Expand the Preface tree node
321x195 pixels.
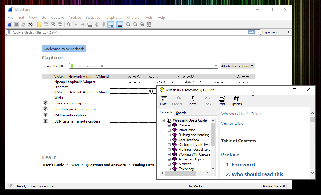pos(169,126)
